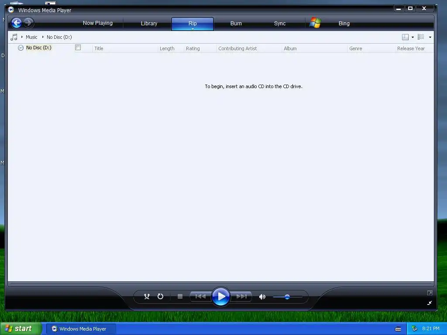Image resolution: width=447 pixels, height=335 pixels.
Task: Click the music note category icon
Action: coord(14,37)
